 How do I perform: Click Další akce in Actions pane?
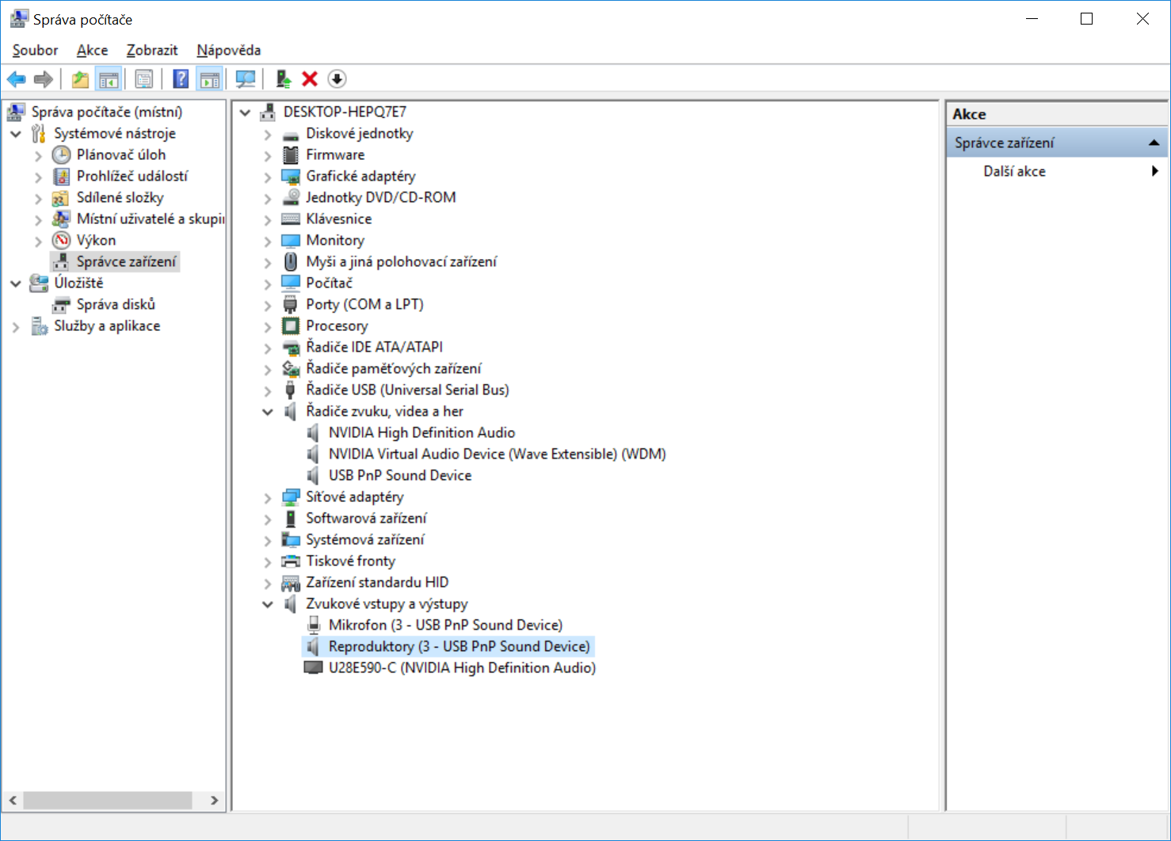(1014, 171)
